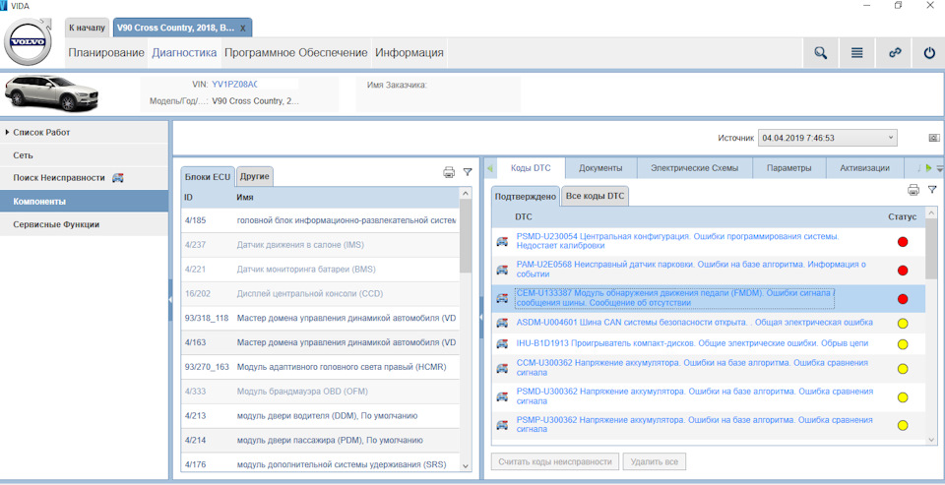
Task: Open the Информация menu
Action: coord(409,52)
